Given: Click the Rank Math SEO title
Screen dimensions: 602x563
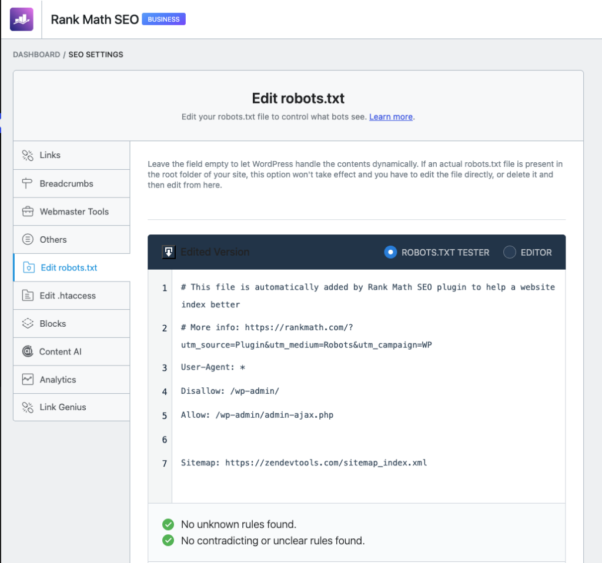Looking at the screenshot, I should click(x=95, y=19).
